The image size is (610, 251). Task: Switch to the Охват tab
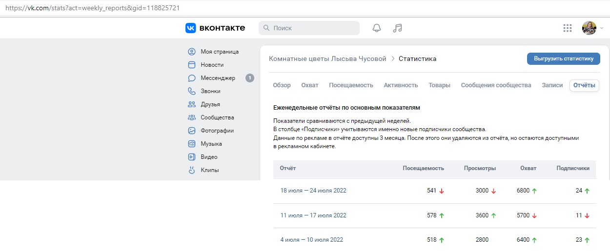(310, 85)
